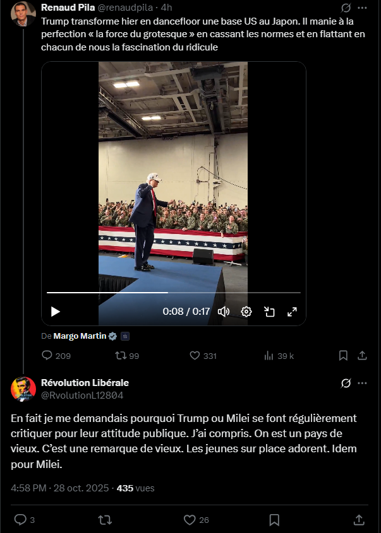Share Renaud Pila's post
The width and height of the screenshot is (381, 533).
click(362, 356)
